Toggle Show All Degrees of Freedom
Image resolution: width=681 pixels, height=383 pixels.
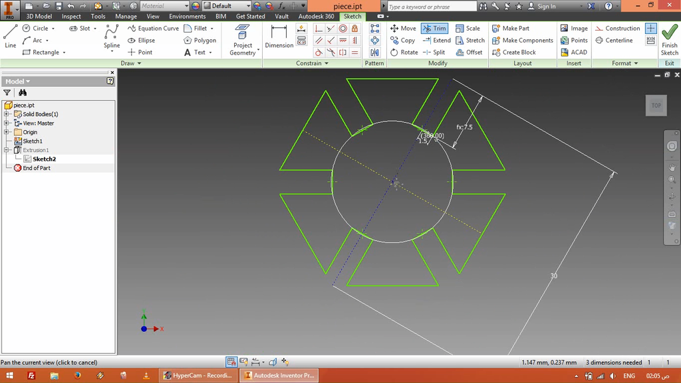(x=285, y=362)
